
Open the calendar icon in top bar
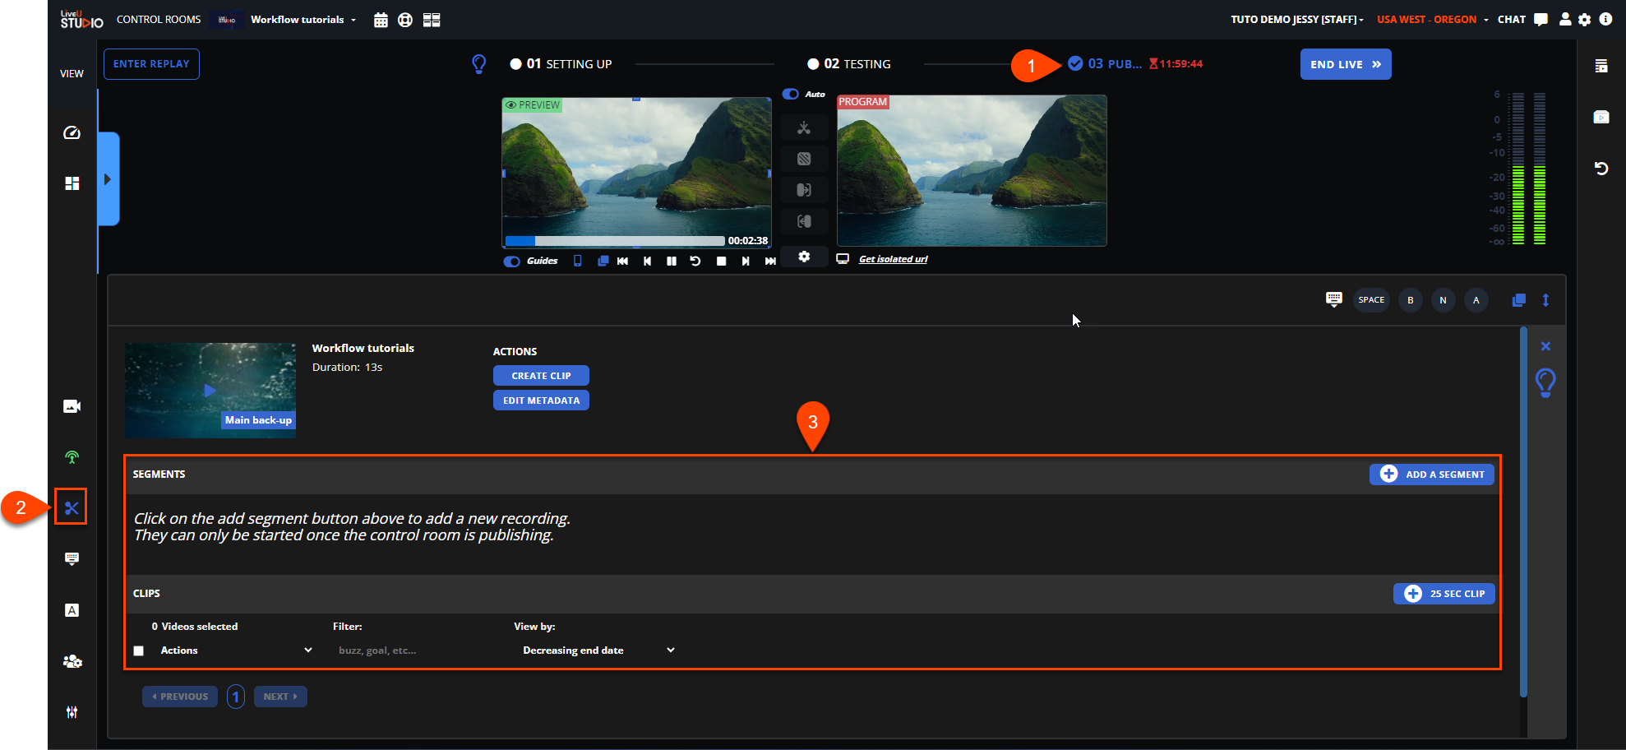tap(381, 20)
